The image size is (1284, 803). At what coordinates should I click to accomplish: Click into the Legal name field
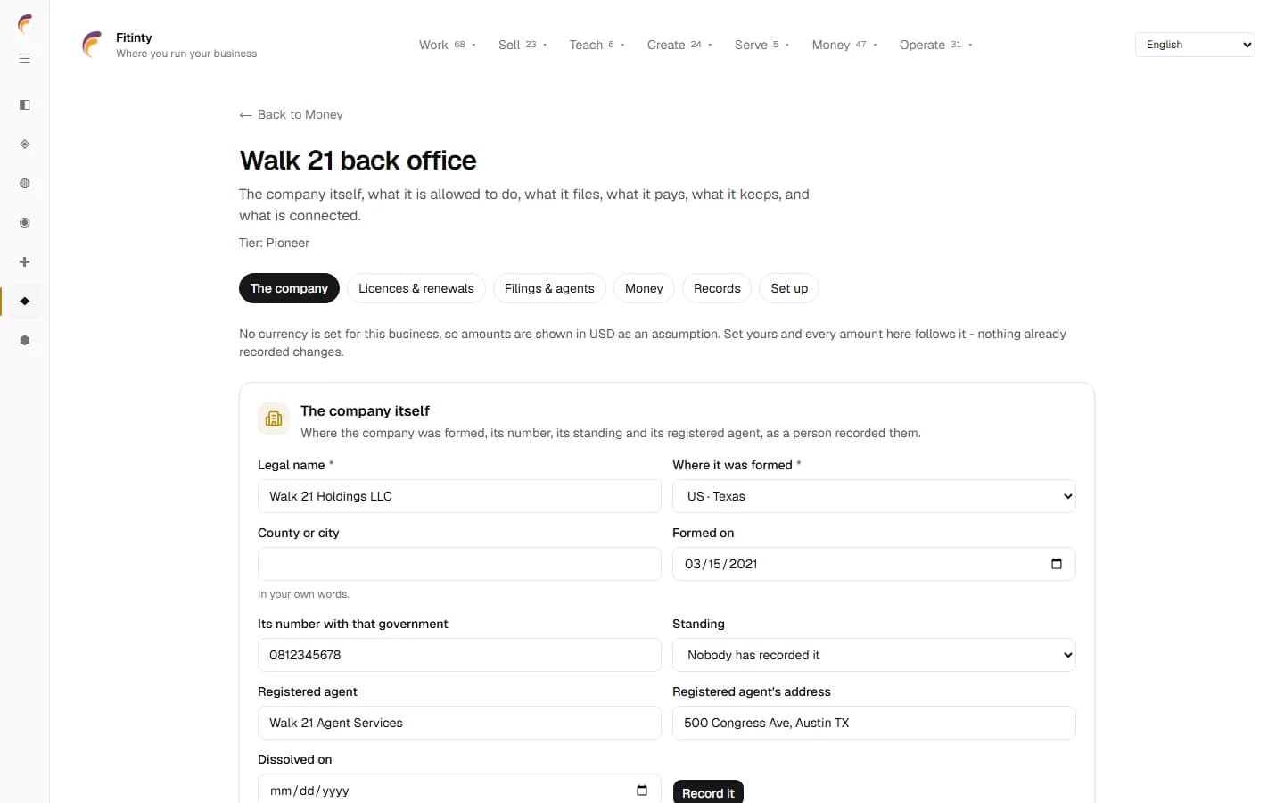coord(459,496)
